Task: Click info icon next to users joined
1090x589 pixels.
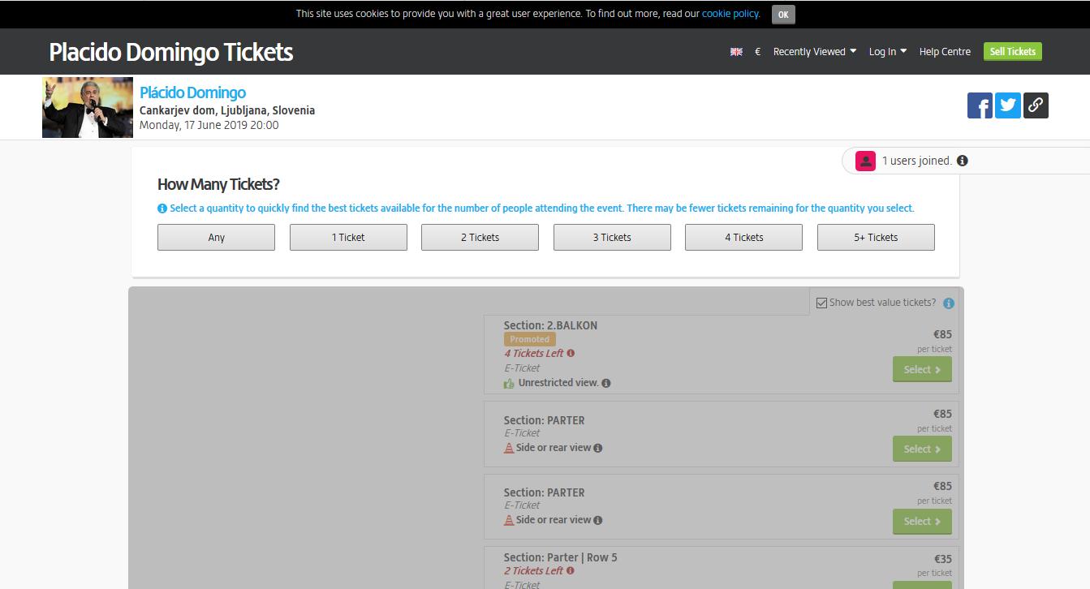Action: pos(963,161)
